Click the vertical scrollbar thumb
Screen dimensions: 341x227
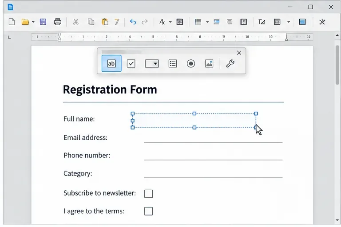pos(337,65)
